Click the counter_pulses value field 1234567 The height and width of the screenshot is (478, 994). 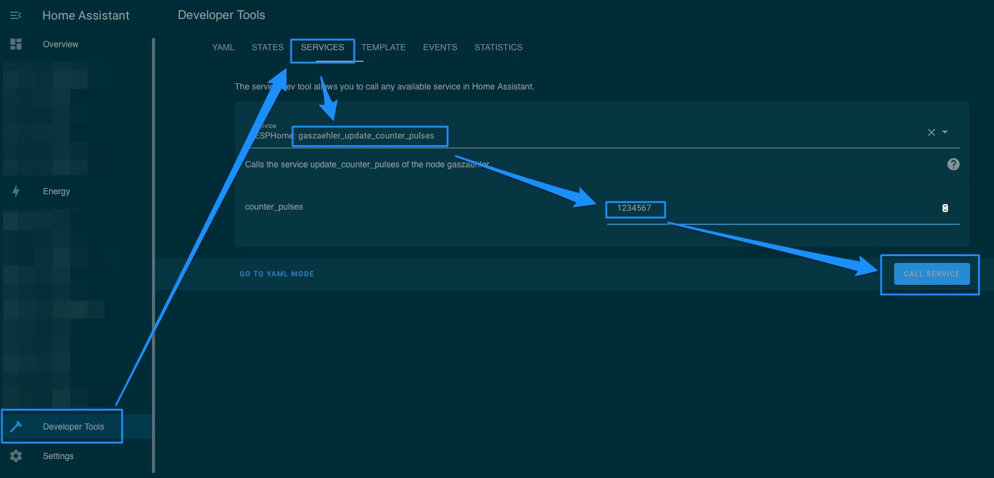(x=783, y=208)
